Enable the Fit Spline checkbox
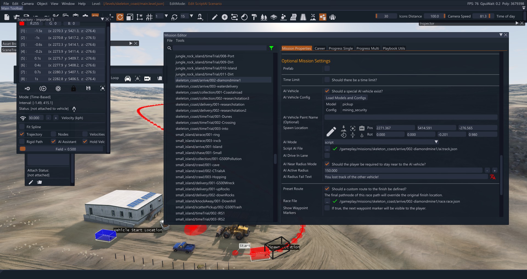 [22, 127]
